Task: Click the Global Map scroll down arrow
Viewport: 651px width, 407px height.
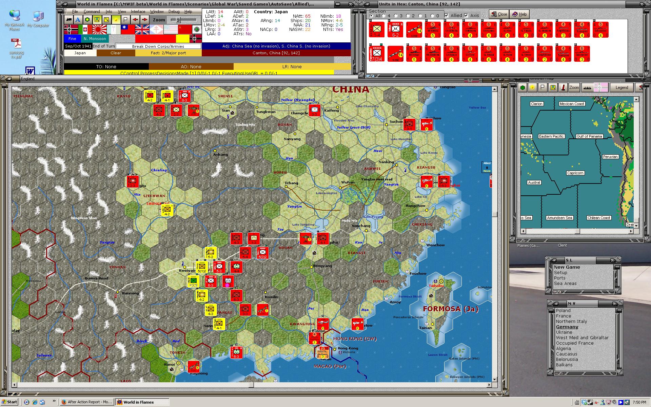Action: coord(636,226)
